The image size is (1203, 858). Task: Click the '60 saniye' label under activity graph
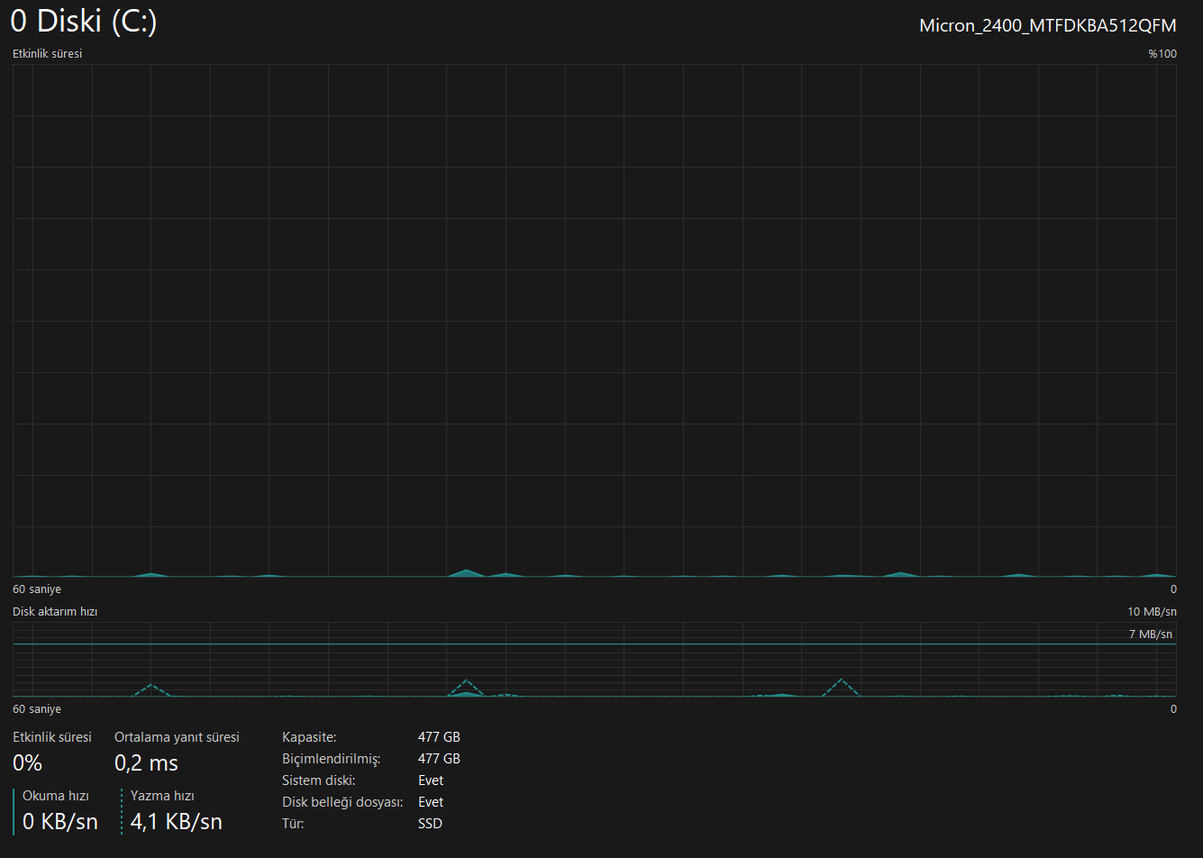[37, 589]
